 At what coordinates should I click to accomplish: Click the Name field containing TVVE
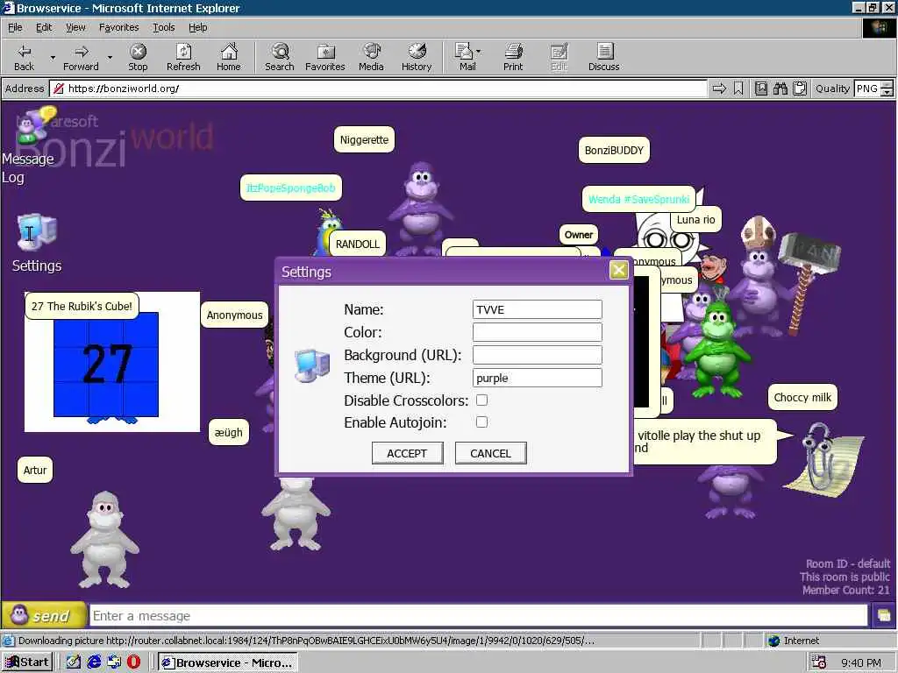pos(538,309)
